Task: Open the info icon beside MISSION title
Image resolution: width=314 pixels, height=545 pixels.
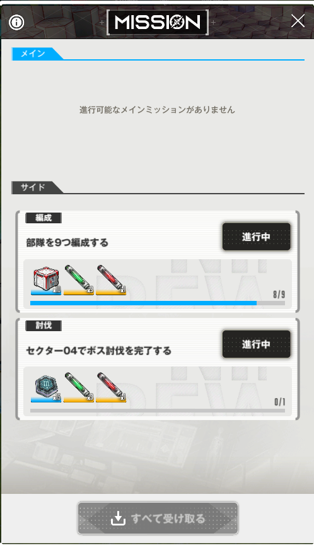Action: point(16,23)
